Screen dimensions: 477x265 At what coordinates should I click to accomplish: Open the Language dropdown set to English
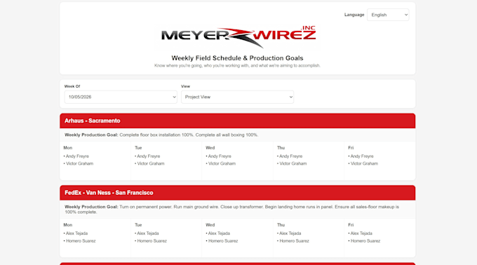point(388,15)
